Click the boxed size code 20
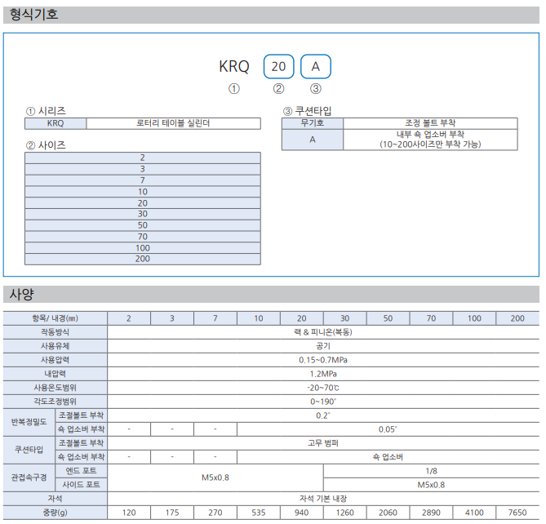Image resolution: width=546 pixels, height=524 pixels. 278,66
